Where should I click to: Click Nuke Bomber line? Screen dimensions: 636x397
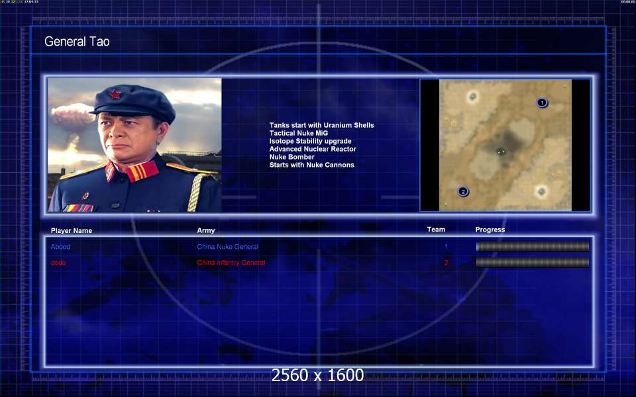[x=292, y=157]
